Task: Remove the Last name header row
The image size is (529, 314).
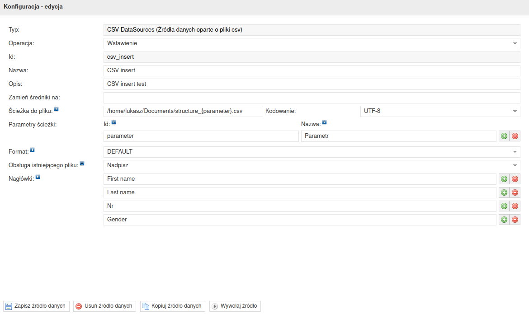Action: pos(515,192)
